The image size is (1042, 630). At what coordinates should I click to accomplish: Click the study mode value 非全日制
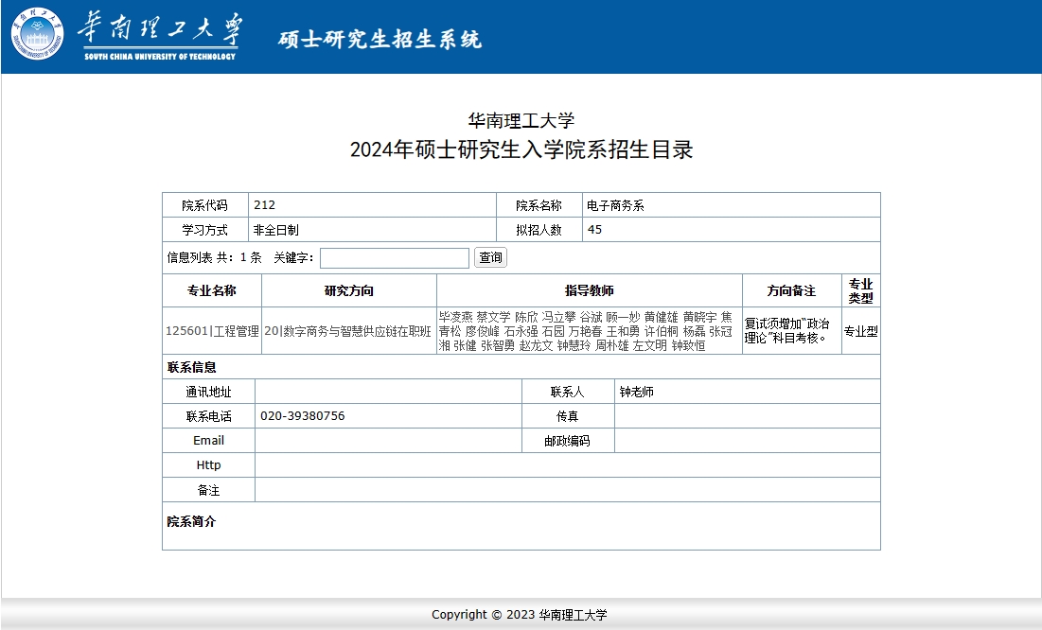275,230
